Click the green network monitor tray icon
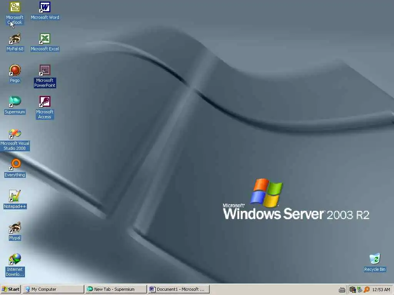 tap(360, 290)
